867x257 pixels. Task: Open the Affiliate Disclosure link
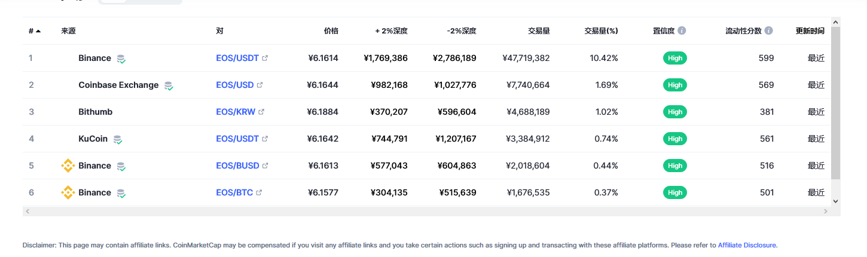point(747,245)
